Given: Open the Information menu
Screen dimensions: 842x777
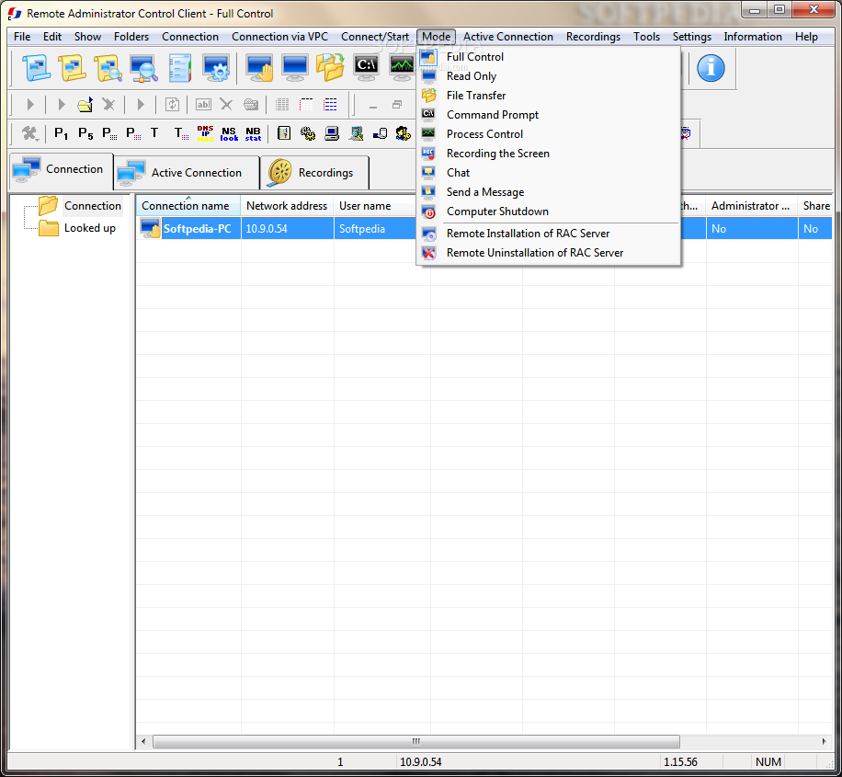Looking at the screenshot, I should pos(752,37).
